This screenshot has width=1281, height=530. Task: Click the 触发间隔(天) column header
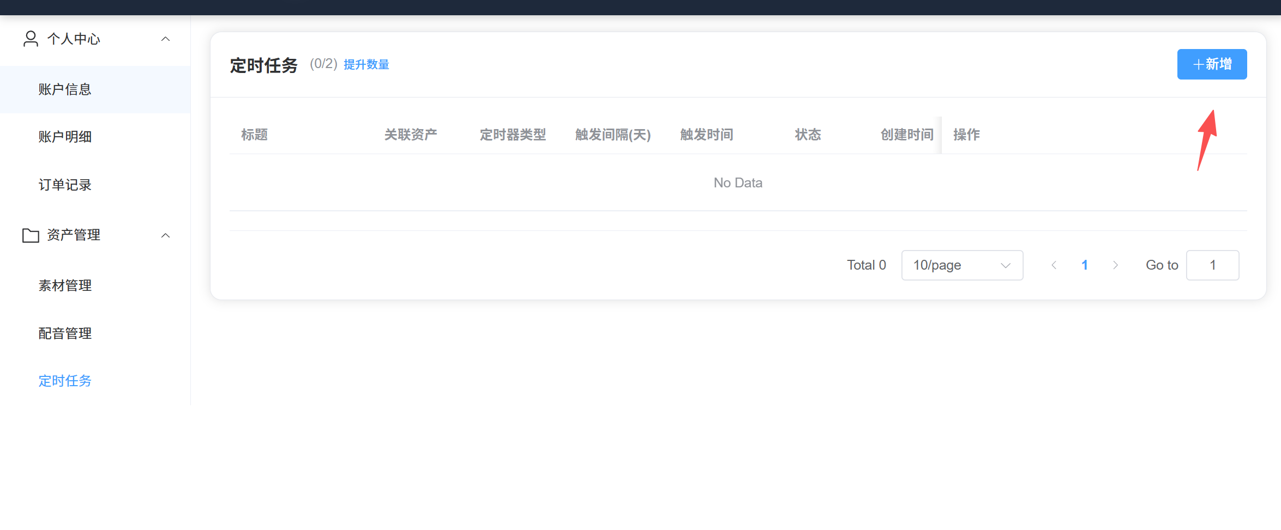[x=613, y=135]
